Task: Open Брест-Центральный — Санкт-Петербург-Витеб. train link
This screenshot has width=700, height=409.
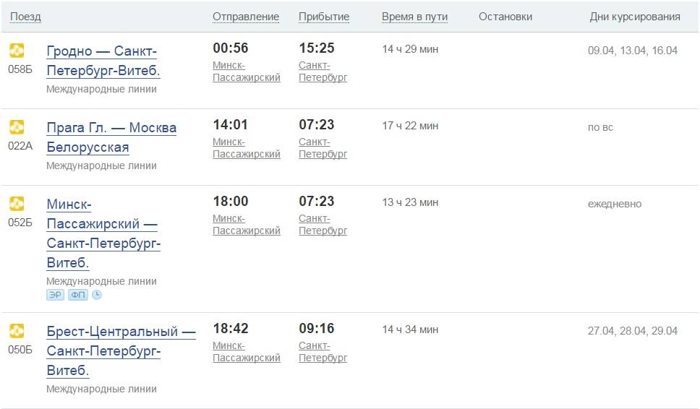Action: point(121,350)
